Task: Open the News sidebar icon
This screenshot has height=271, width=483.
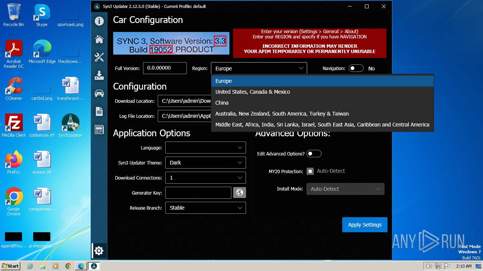Action: pos(99,129)
